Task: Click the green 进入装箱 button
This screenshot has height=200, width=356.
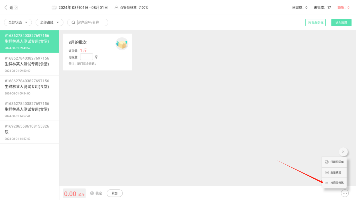Action: [341, 23]
